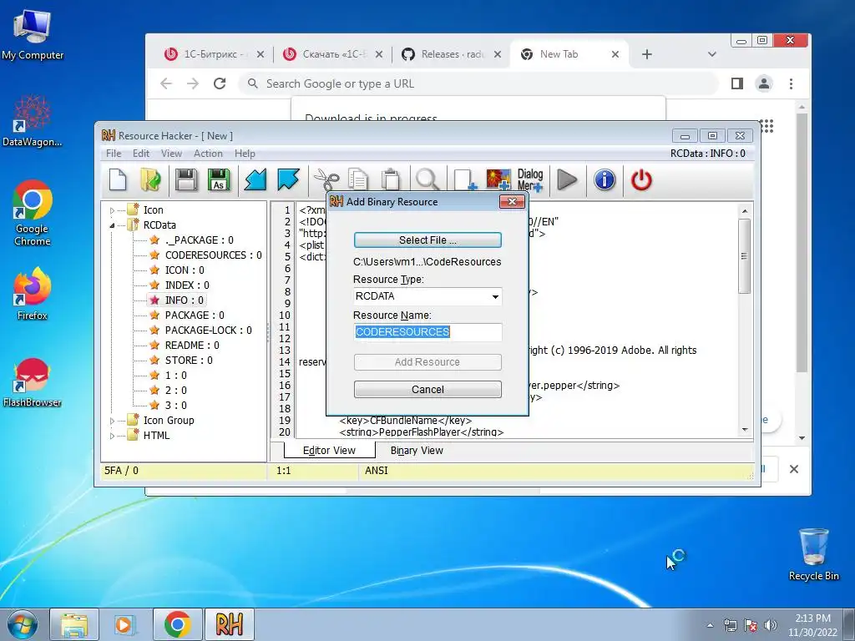Click the blue info About icon
Viewport: 855px width, 641px height.
click(x=605, y=180)
